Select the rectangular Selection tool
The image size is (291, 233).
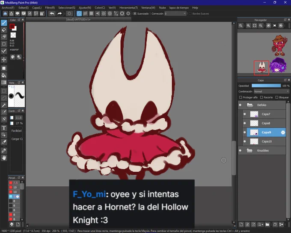(x=4, y=91)
